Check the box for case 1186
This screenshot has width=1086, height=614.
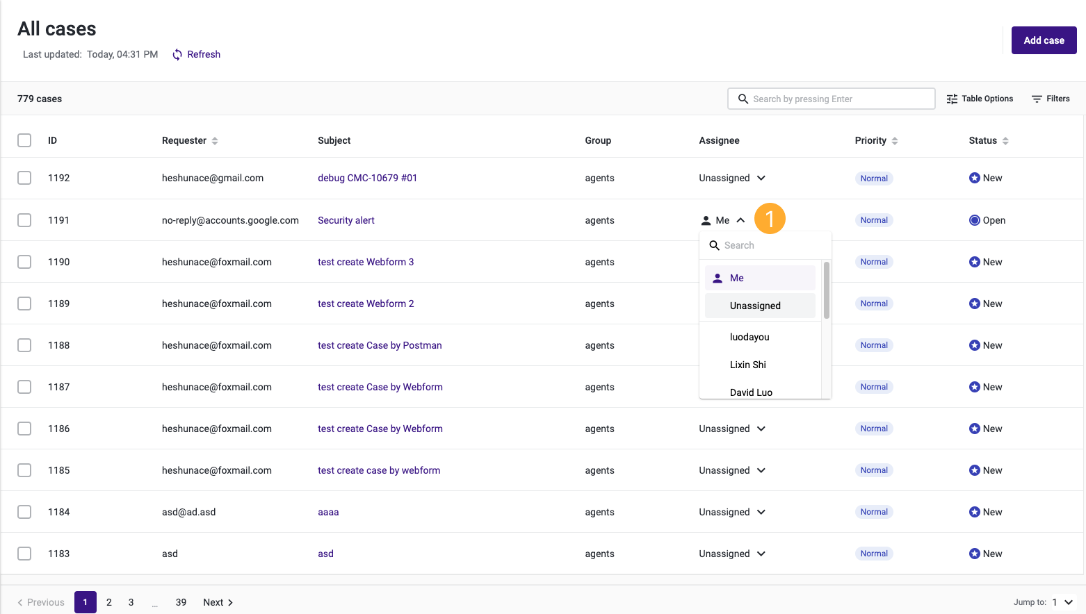pyautogui.click(x=24, y=429)
